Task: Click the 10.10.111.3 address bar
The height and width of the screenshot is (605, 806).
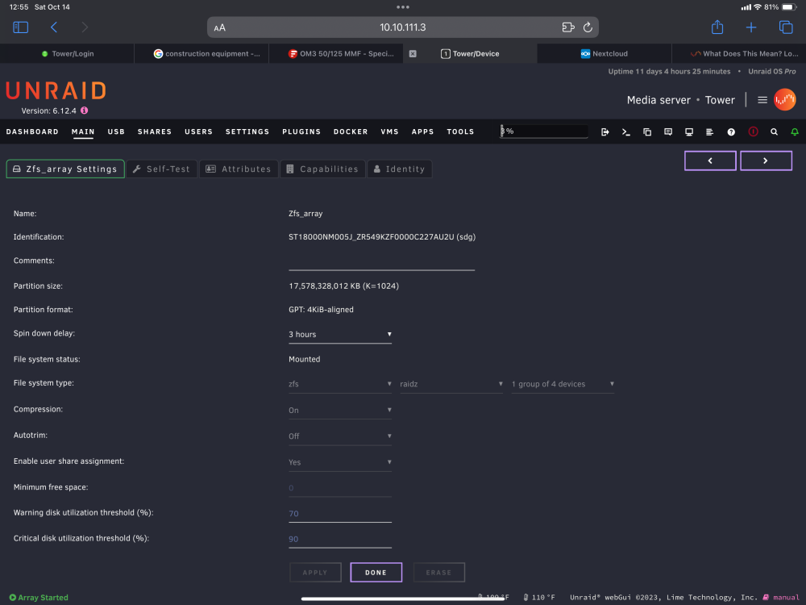Action: tap(402, 27)
